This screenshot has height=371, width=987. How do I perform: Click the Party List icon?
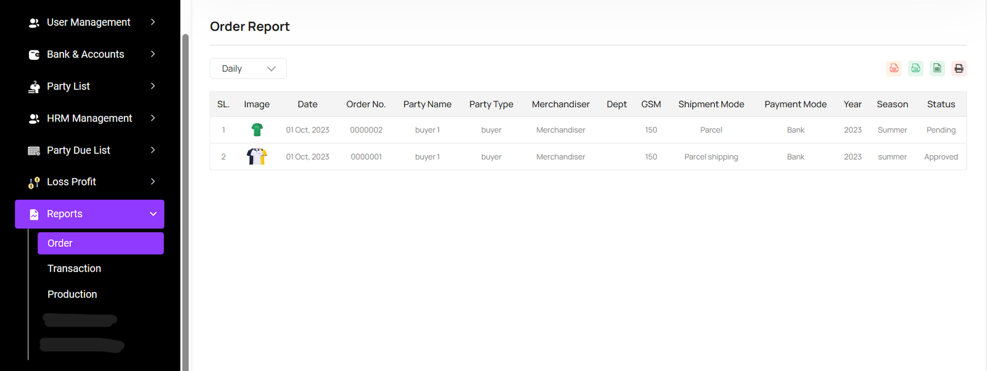click(x=34, y=87)
